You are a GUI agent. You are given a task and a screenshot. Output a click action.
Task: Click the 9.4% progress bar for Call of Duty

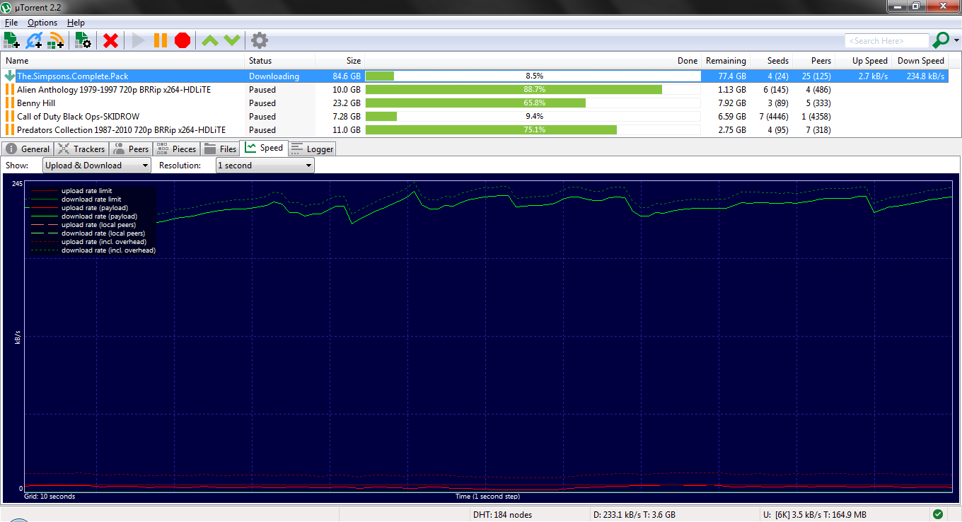pos(533,117)
